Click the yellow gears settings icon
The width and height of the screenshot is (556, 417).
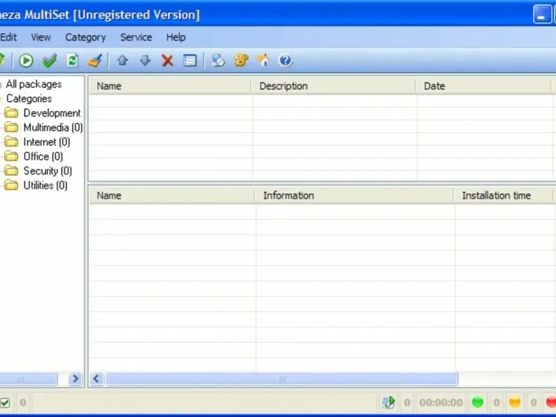click(241, 60)
